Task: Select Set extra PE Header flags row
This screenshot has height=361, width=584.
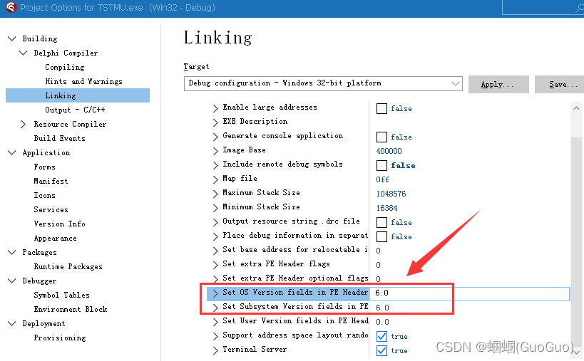Action: click(277, 264)
